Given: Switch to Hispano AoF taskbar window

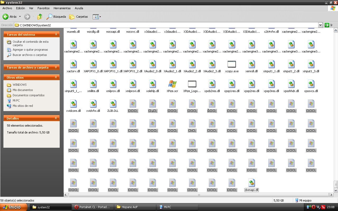Looking at the screenshot, I should coord(135,207).
